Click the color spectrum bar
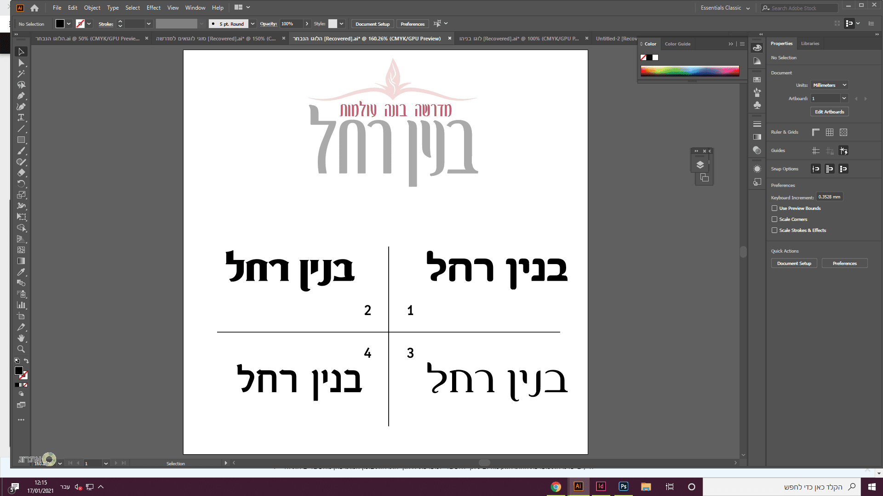 coord(689,70)
